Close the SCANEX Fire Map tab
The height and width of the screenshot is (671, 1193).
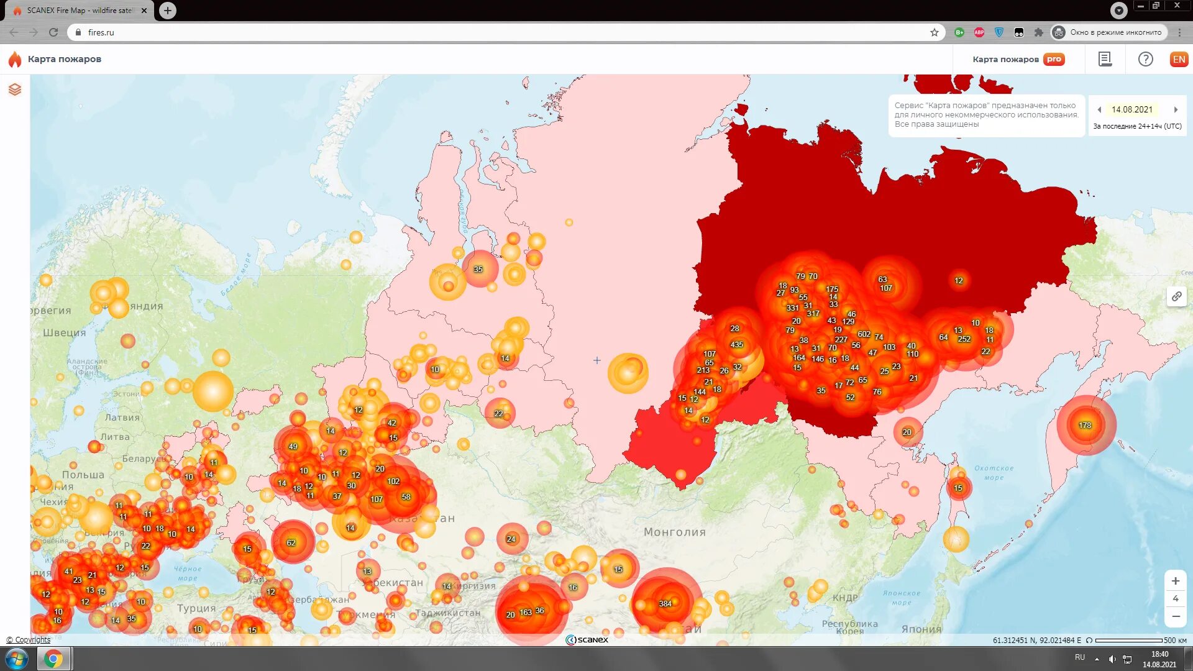(x=144, y=11)
